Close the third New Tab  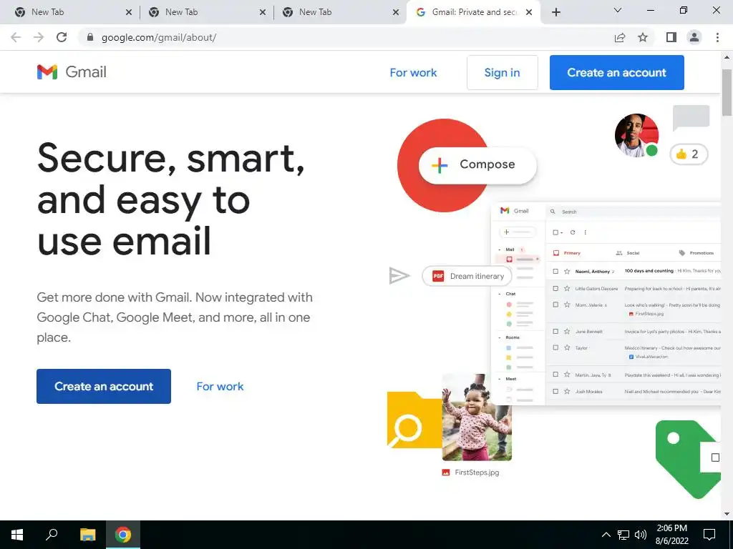396,12
